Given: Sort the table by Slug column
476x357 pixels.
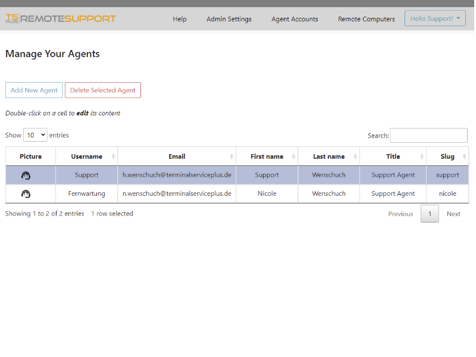Looking at the screenshot, I should [x=447, y=156].
